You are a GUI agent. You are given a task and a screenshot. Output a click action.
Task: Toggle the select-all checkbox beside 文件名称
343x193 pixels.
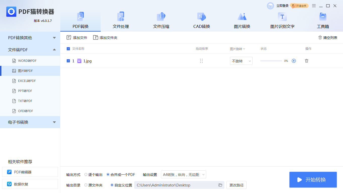click(68, 49)
